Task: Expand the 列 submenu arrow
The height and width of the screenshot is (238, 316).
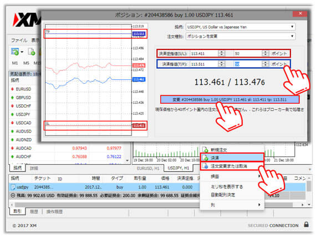Action: 259,205
